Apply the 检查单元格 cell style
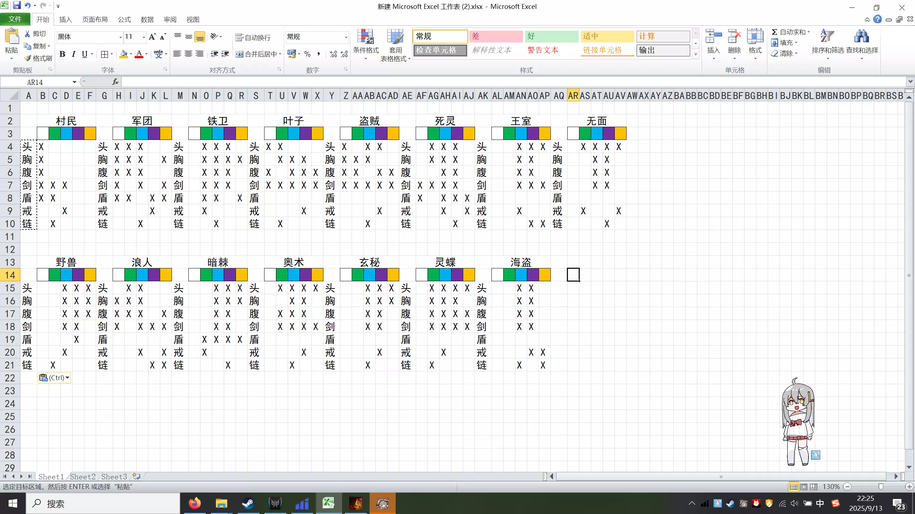The width and height of the screenshot is (915, 514). (x=440, y=50)
